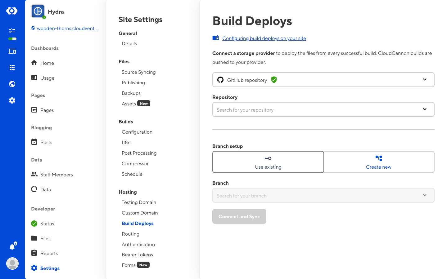
Task: Expand the GitHub repository provider dropdown
Action: [x=323, y=80]
